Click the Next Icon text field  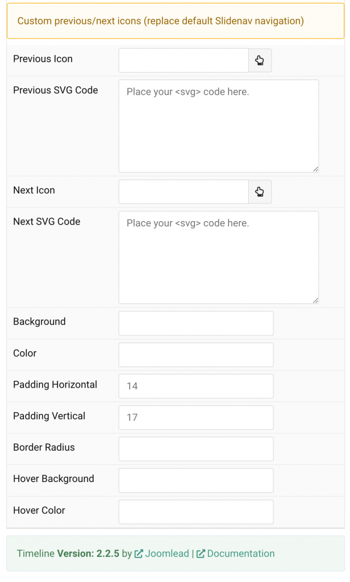[183, 192]
